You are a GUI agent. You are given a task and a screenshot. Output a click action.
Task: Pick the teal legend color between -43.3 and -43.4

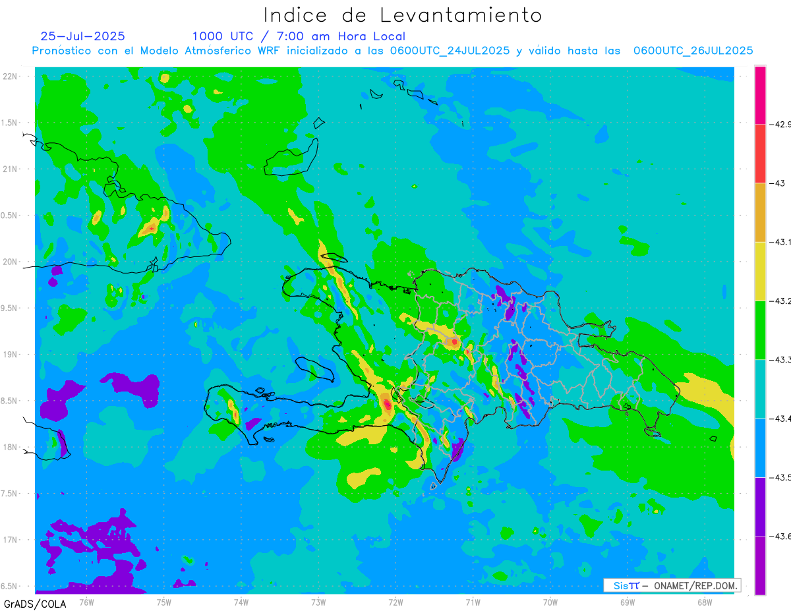click(760, 389)
